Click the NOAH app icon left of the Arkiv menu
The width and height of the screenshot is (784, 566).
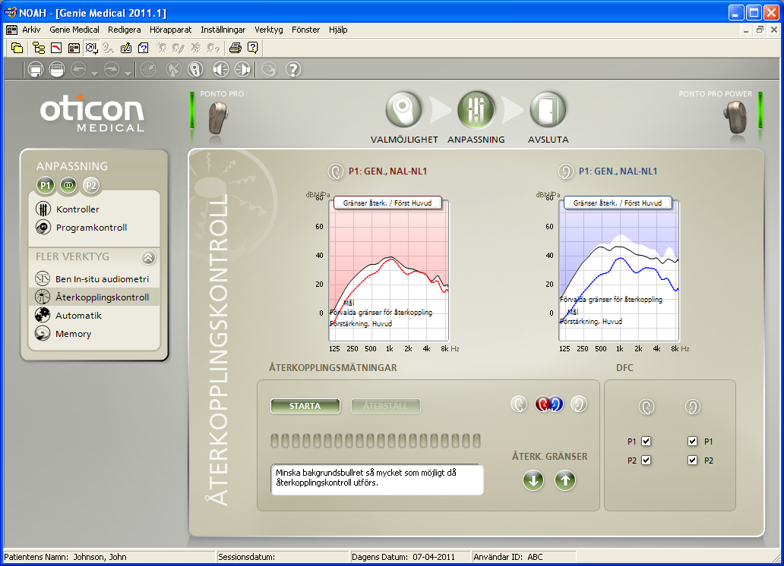click(11, 30)
